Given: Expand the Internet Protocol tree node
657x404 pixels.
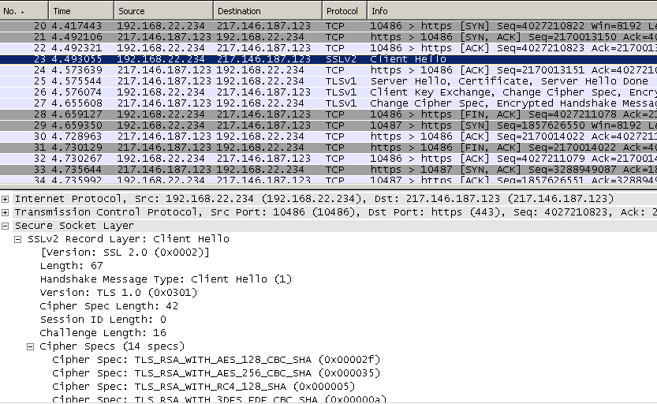Looking at the screenshot, I should click(x=6, y=199).
